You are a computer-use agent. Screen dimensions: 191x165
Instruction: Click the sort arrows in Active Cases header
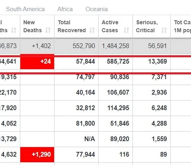point(126,30)
